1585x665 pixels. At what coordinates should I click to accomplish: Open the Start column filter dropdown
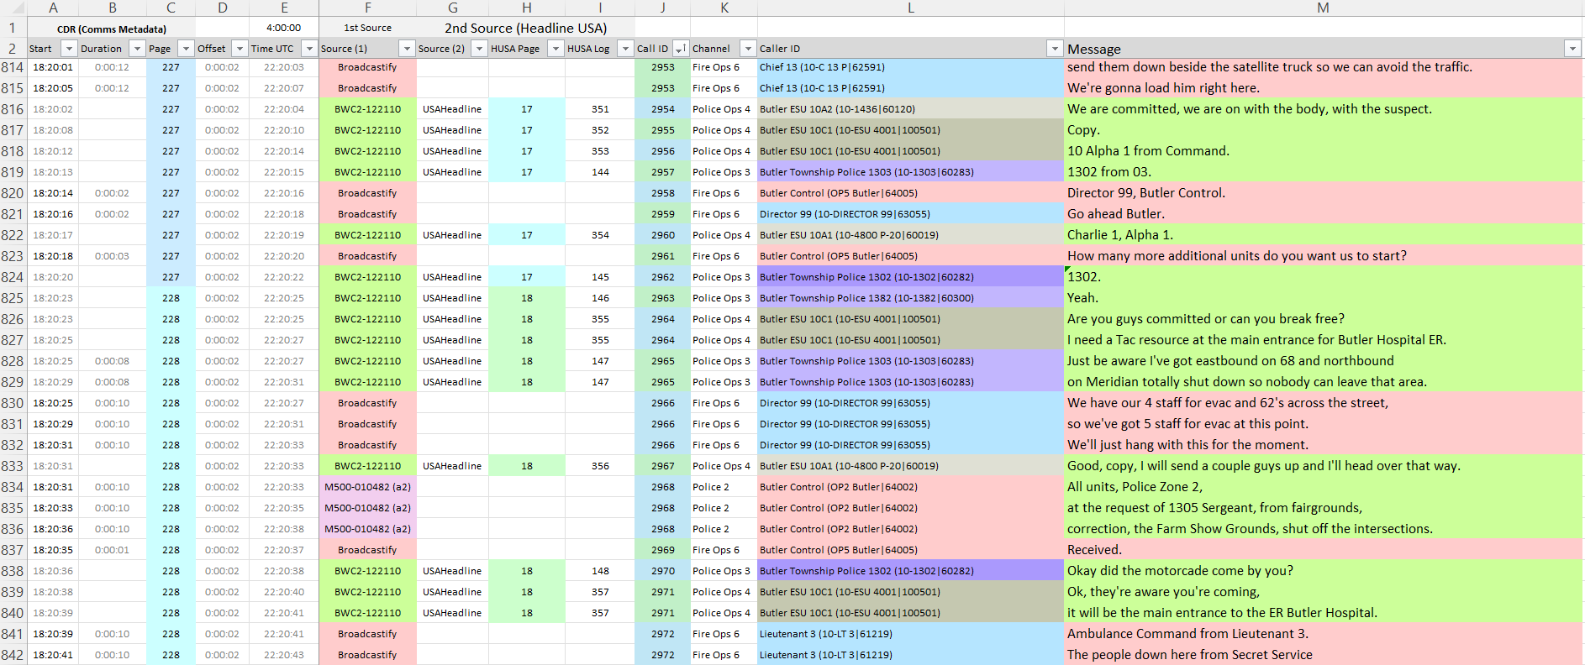70,49
